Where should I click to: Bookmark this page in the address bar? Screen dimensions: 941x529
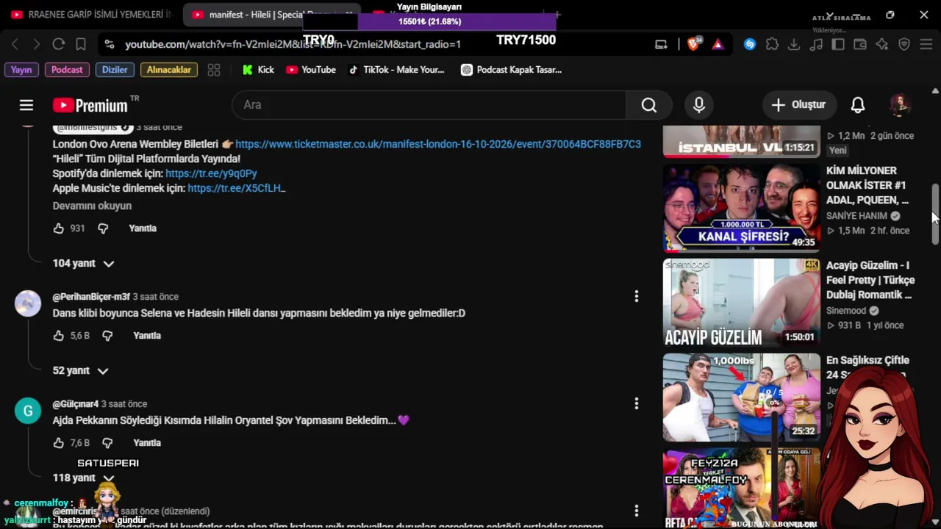(81, 44)
